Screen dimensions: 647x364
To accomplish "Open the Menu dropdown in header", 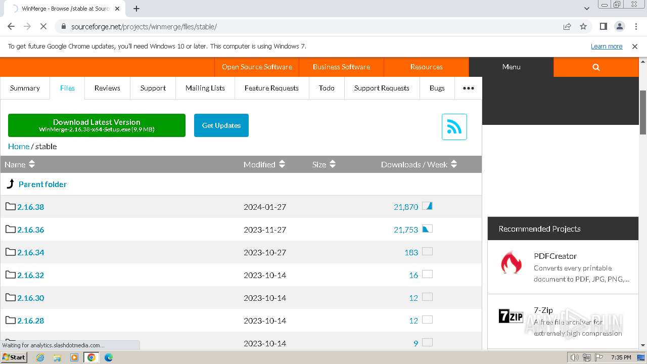I will coord(511,67).
